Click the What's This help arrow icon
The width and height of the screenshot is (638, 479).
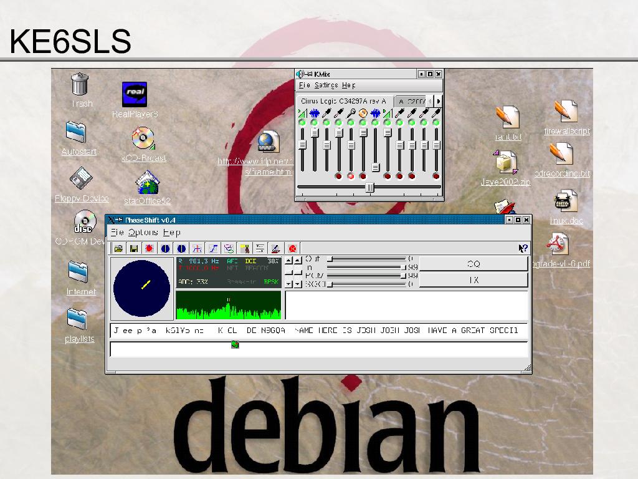point(523,248)
